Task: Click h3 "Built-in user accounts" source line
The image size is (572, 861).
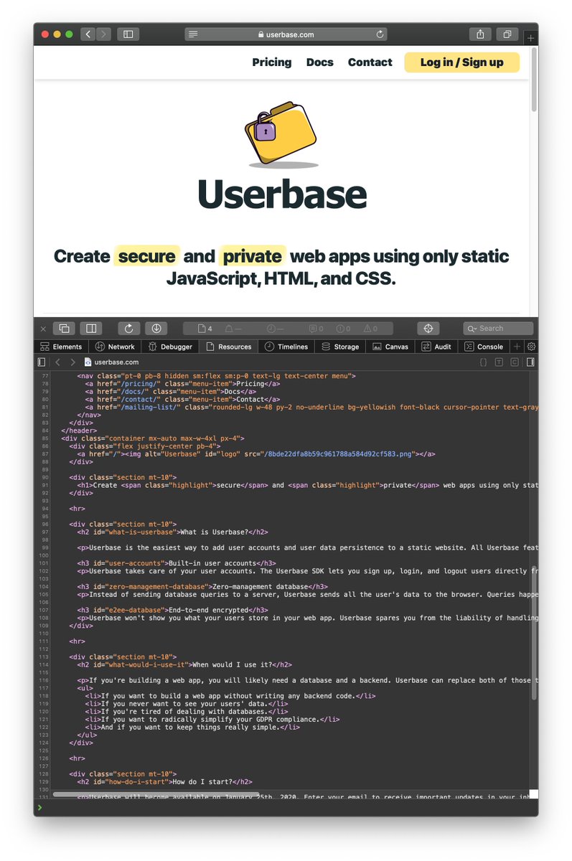Action: [177, 563]
